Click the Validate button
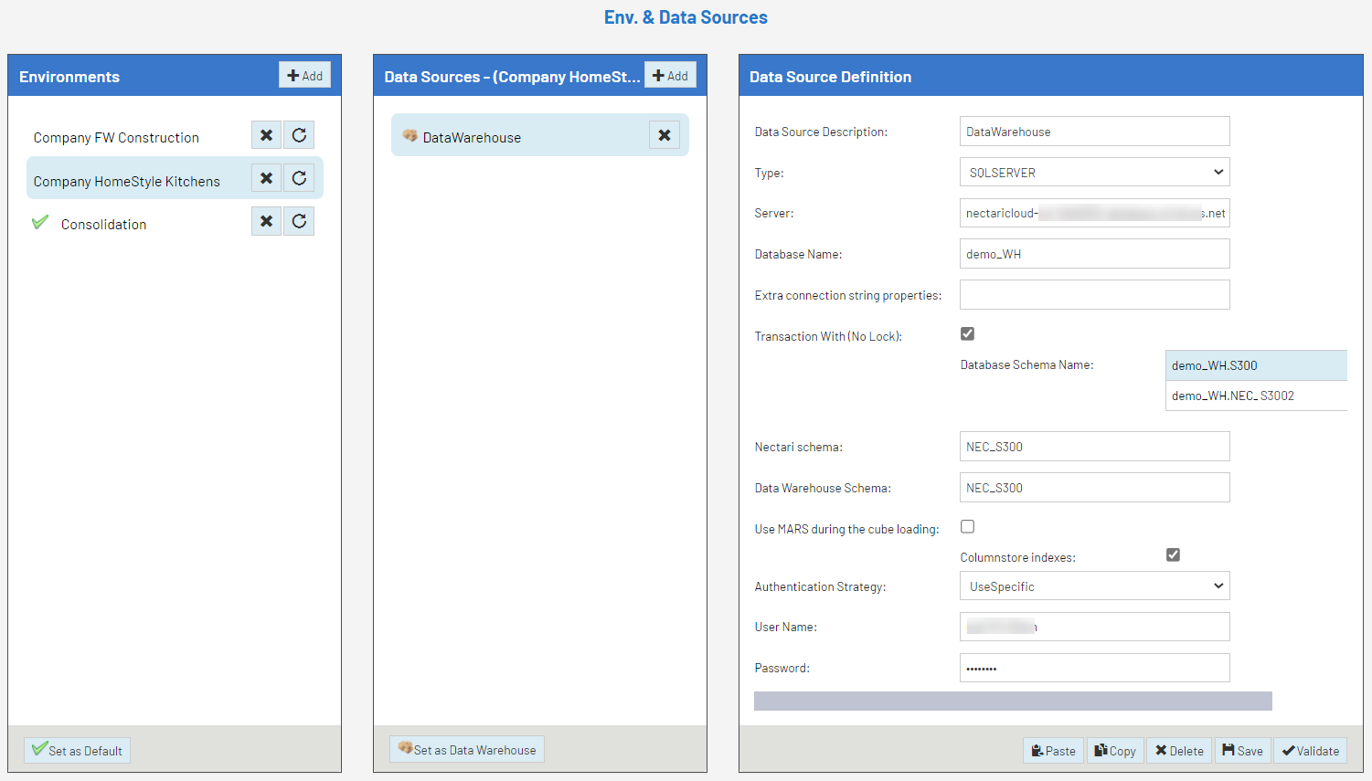Viewport: 1372px width, 781px height. (x=1310, y=751)
